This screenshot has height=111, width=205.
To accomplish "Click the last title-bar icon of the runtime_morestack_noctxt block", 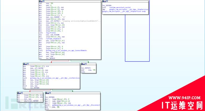I will click(x=107, y=1).
